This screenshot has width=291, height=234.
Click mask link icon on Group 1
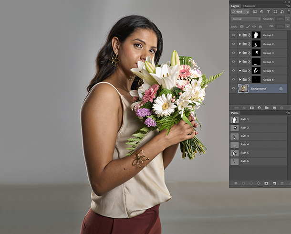249,35
